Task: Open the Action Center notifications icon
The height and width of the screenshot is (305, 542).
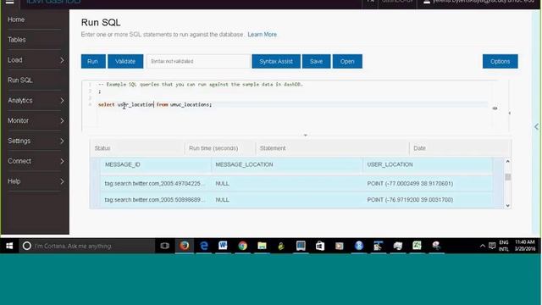Action: 492,247
